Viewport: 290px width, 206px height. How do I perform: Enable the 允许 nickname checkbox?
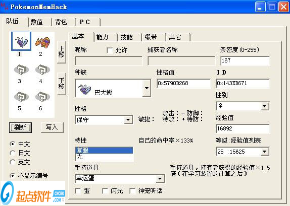coord(110,50)
